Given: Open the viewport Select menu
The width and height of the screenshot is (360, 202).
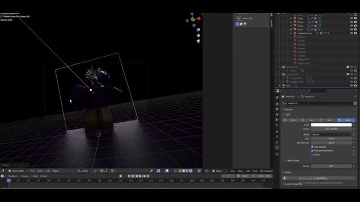Looking at the screenshot, I should [x=40, y=171].
